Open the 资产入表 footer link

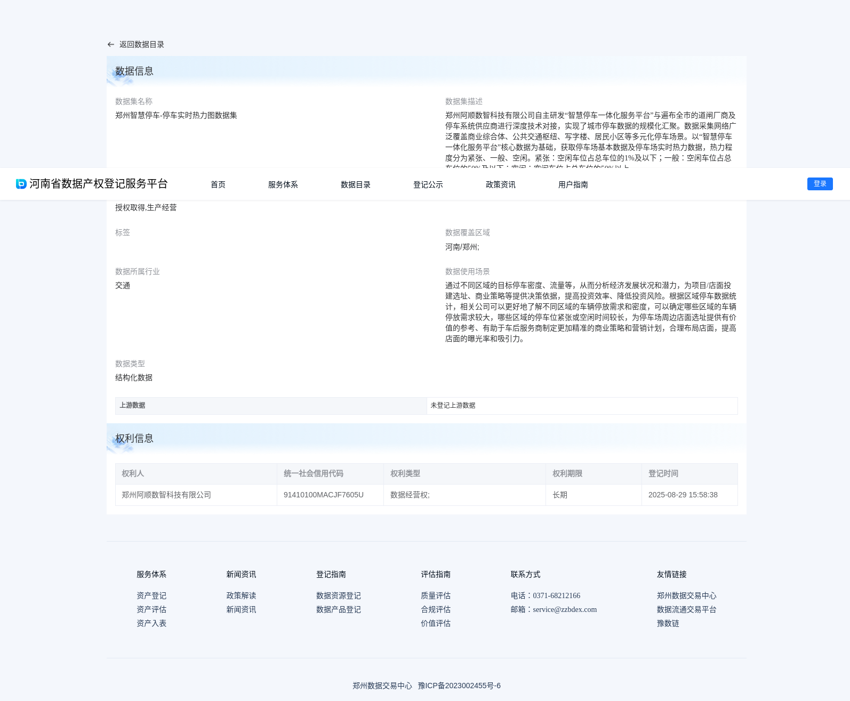(x=151, y=624)
